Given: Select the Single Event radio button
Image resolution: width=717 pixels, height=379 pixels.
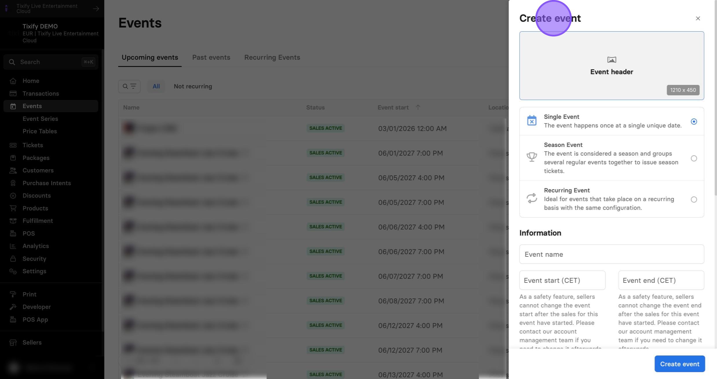Looking at the screenshot, I should click(x=694, y=121).
